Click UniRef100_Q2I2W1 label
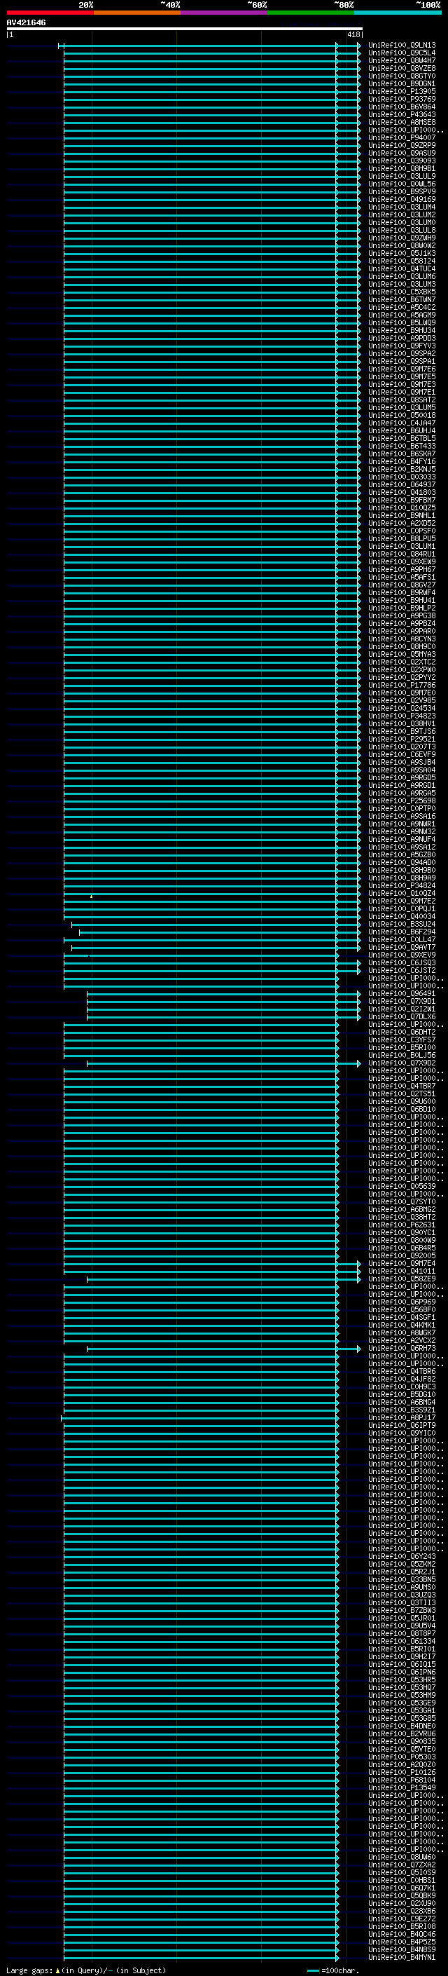Screen dimensions: 448x1976 tap(401, 1009)
